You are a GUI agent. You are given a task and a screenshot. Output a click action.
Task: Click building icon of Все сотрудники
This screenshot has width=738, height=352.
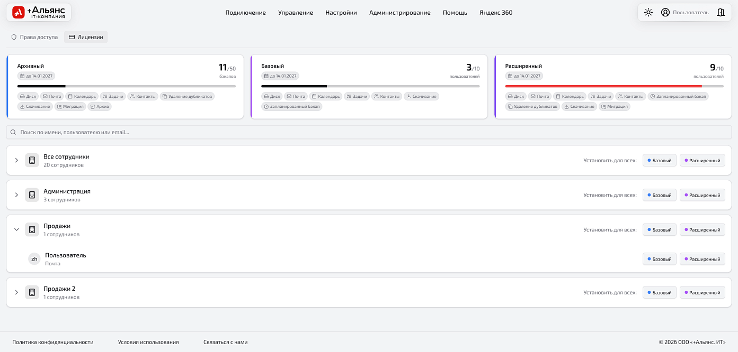(32, 160)
